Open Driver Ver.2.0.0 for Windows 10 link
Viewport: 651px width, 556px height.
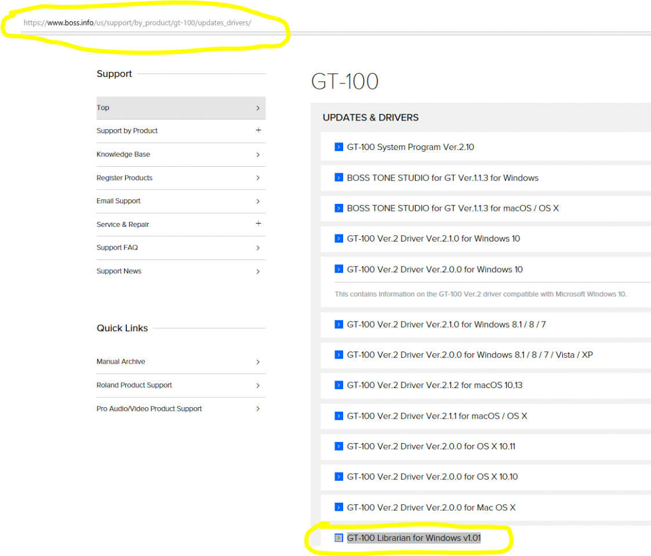[x=435, y=269]
